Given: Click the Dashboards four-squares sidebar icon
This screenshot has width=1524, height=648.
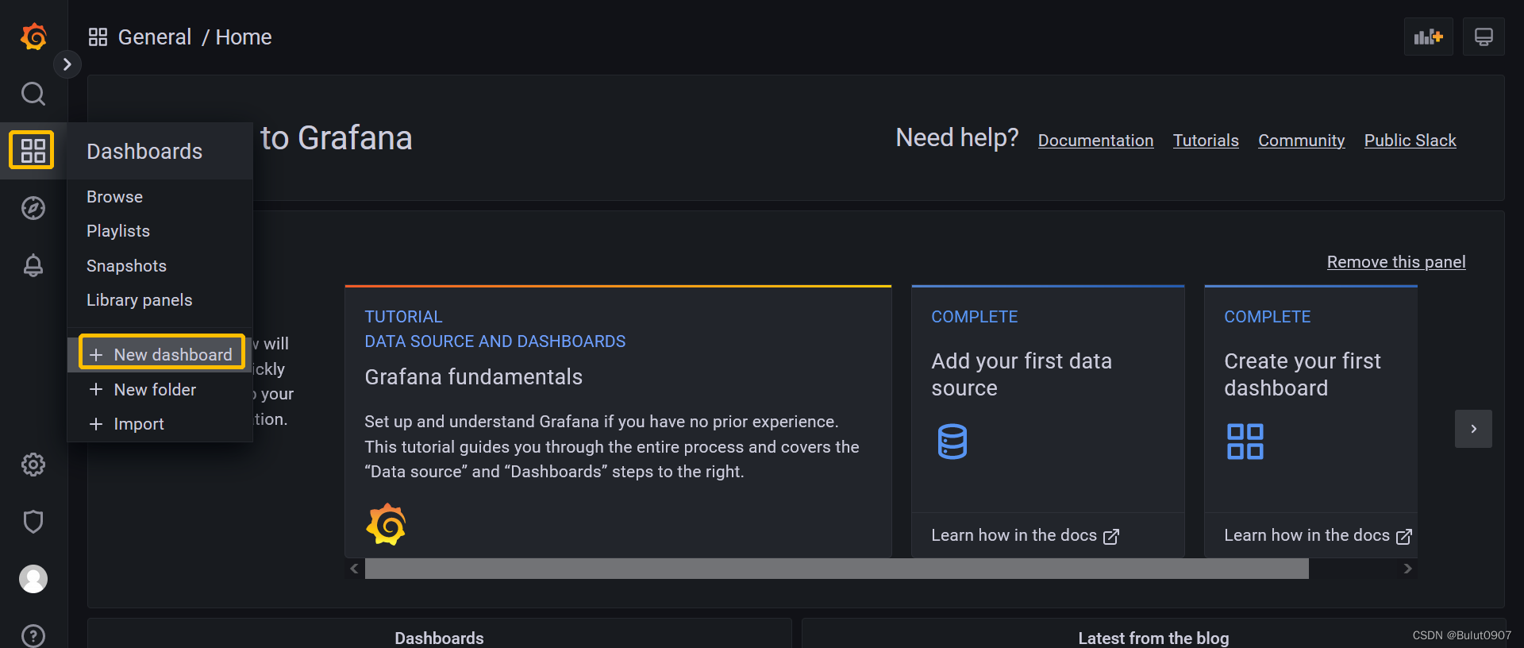Looking at the screenshot, I should pyautogui.click(x=32, y=150).
